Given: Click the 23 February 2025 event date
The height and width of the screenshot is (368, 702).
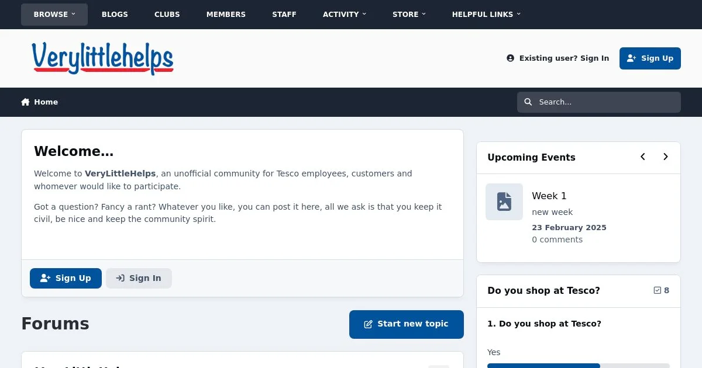Looking at the screenshot, I should 569,227.
